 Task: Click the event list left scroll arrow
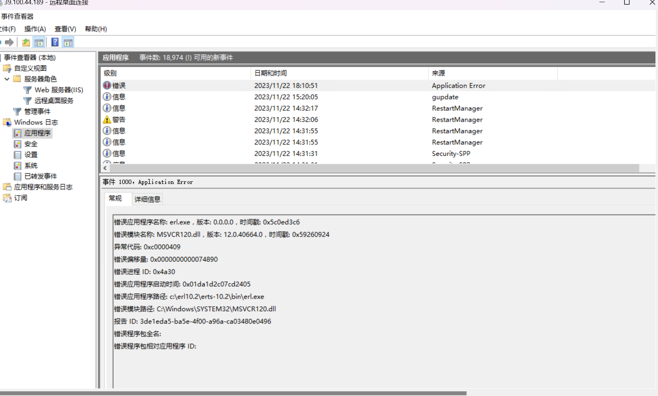[105, 168]
